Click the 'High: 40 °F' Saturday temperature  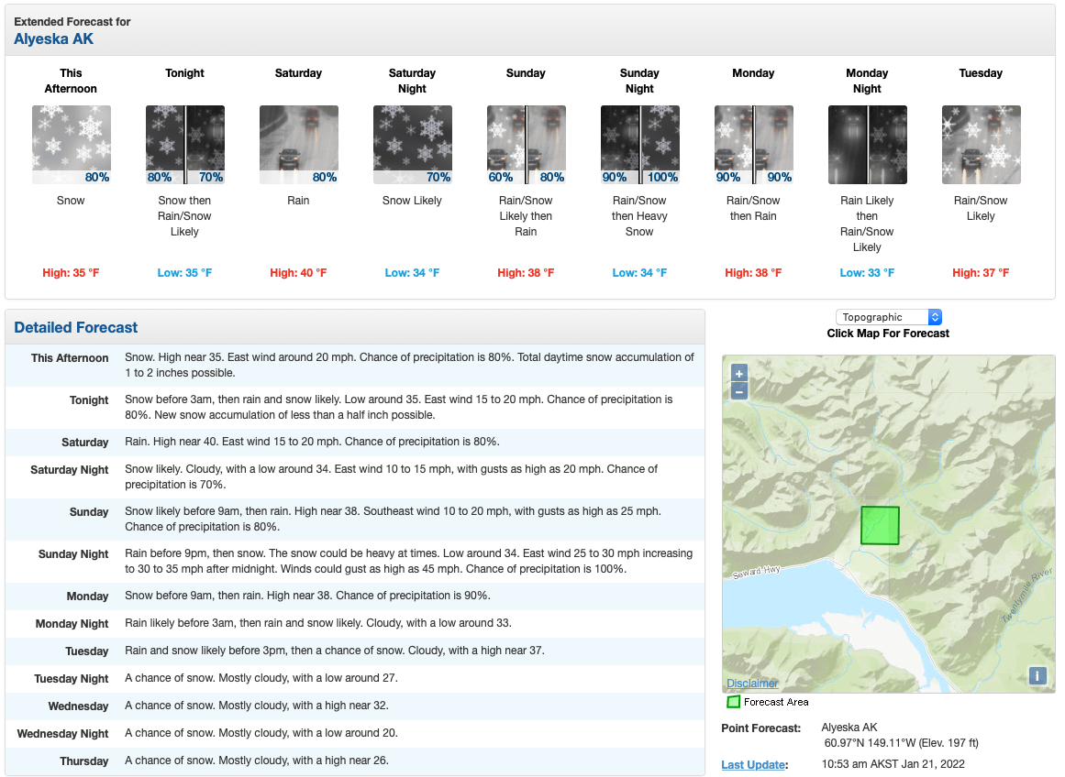[298, 273]
